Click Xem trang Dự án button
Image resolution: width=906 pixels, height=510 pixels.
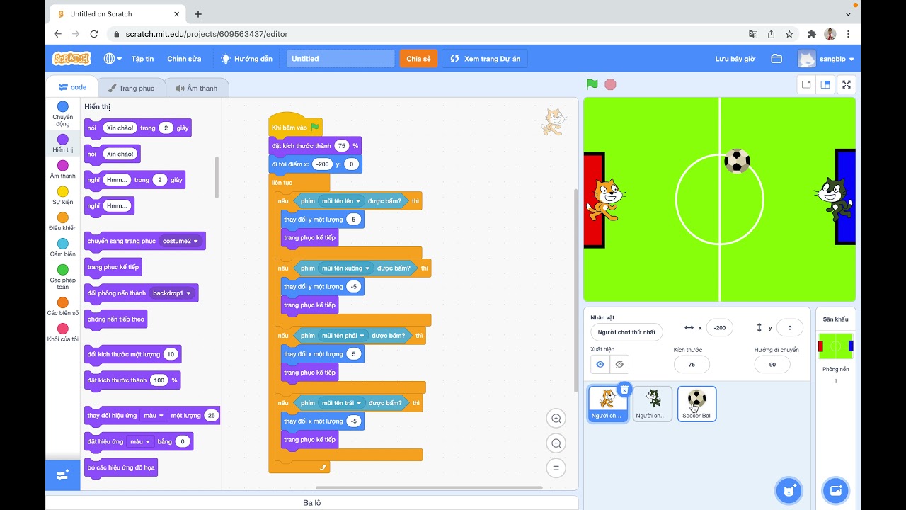click(485, 59)
